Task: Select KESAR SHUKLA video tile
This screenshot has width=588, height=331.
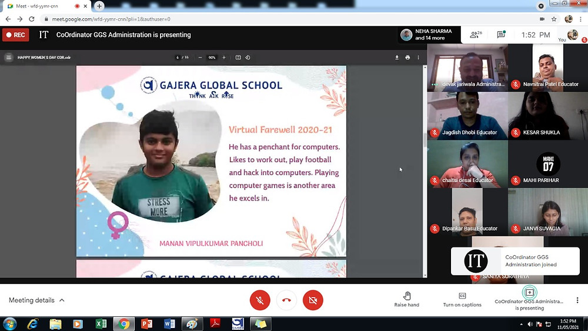Action: click(548, 116)
